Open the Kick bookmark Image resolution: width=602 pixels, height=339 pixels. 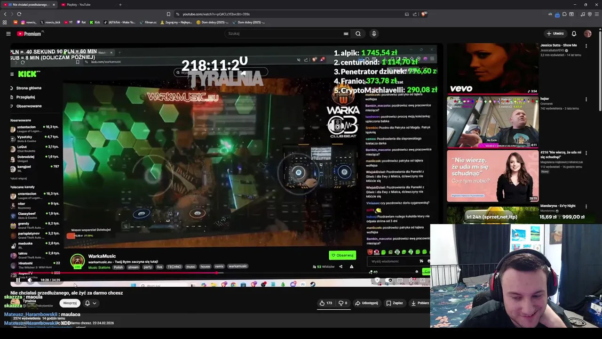(x=95, y=22)
